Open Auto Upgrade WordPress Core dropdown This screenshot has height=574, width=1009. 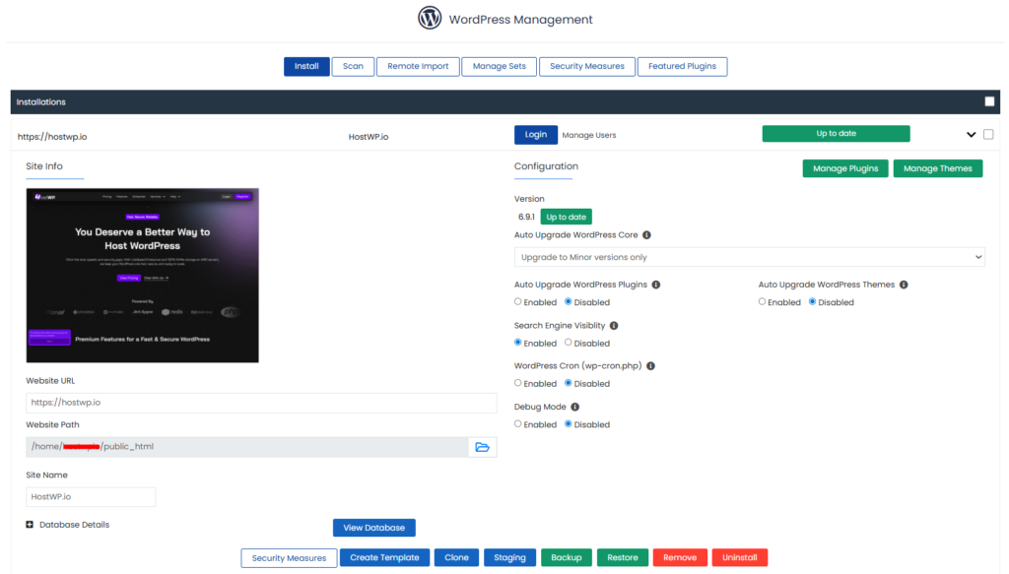tap(749, 257)
